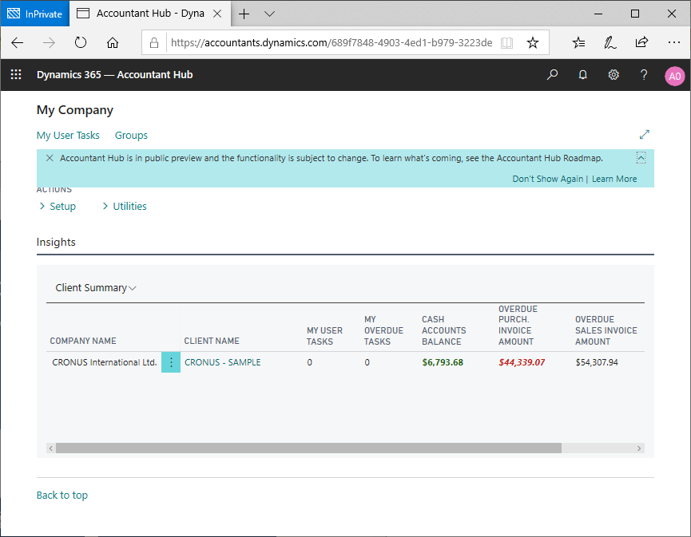Image resolution: width=691 pixels, height=537 pixels.
Task: Click Don't Show Again link
Action: (x=547, y=179)
